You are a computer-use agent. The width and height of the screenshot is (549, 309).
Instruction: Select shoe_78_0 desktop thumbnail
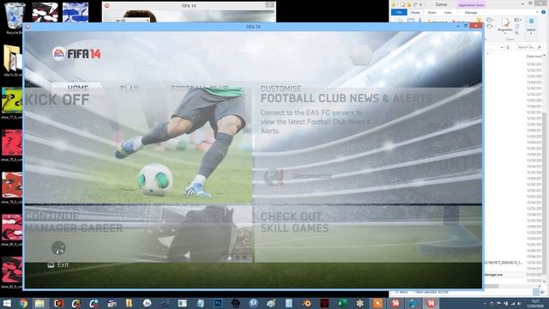coord(12,145)
